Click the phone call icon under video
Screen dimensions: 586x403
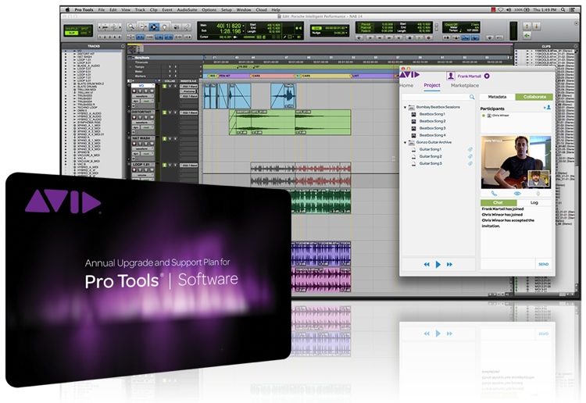pos(494,194)
